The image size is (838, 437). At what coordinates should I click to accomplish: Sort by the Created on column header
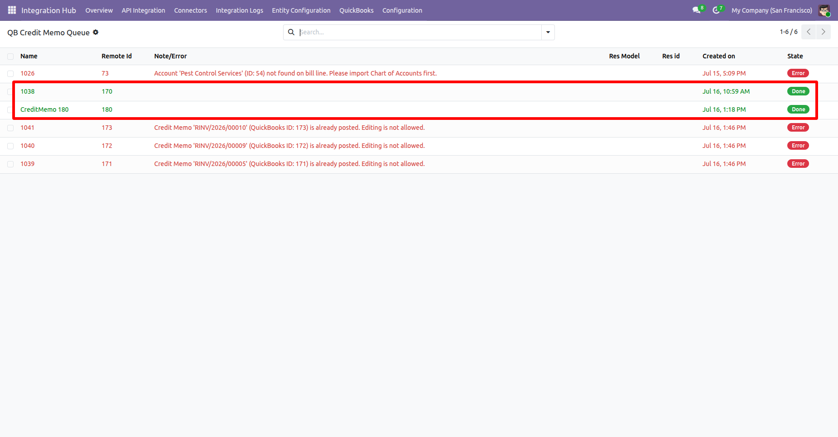pyautogui.click(x=718, y=56)
